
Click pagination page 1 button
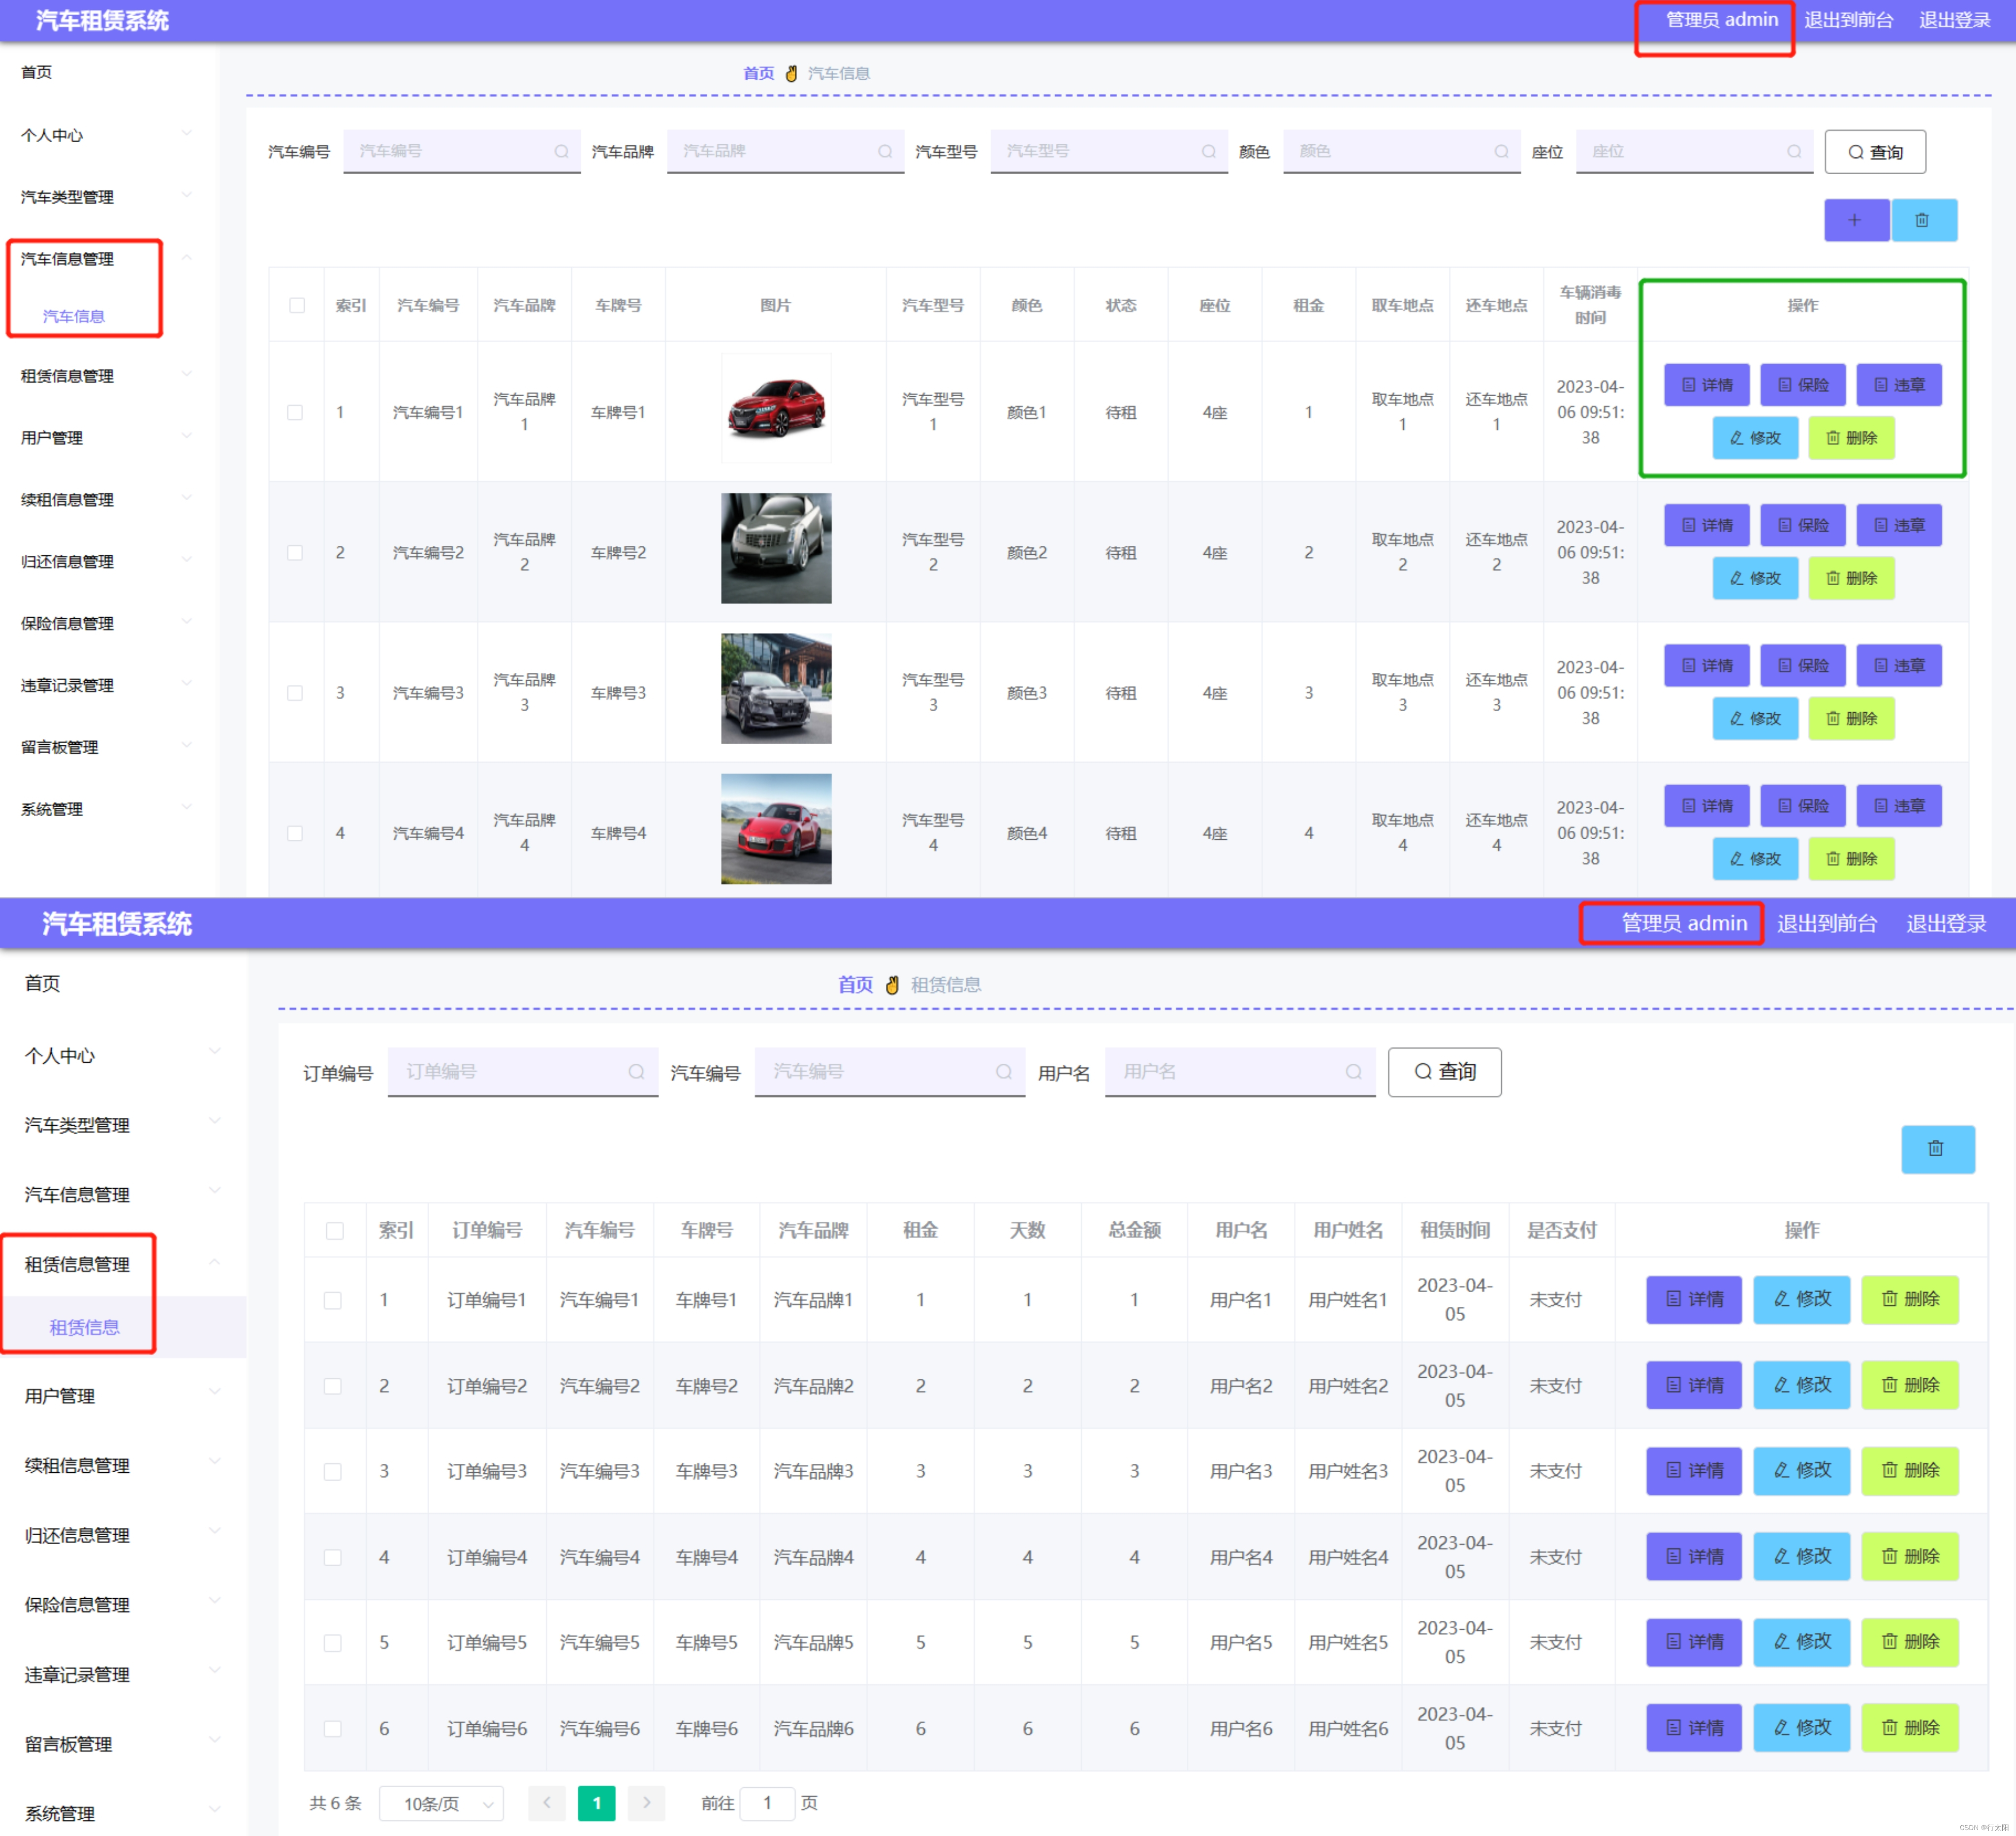pos(597,1803)
